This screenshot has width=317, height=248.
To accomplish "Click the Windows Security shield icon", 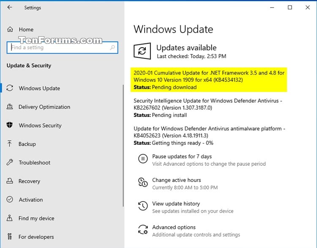I will coord(9,125).
